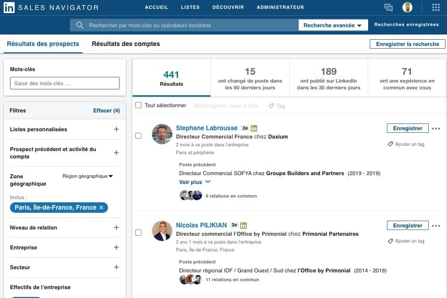The image size is (447, 298).
Task: Open LISTES menu
Action: pyautogui.click(x=190, y=7)
